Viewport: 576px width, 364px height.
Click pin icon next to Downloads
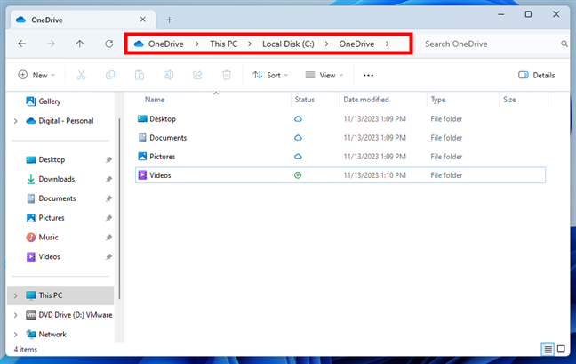click(108, 179)
